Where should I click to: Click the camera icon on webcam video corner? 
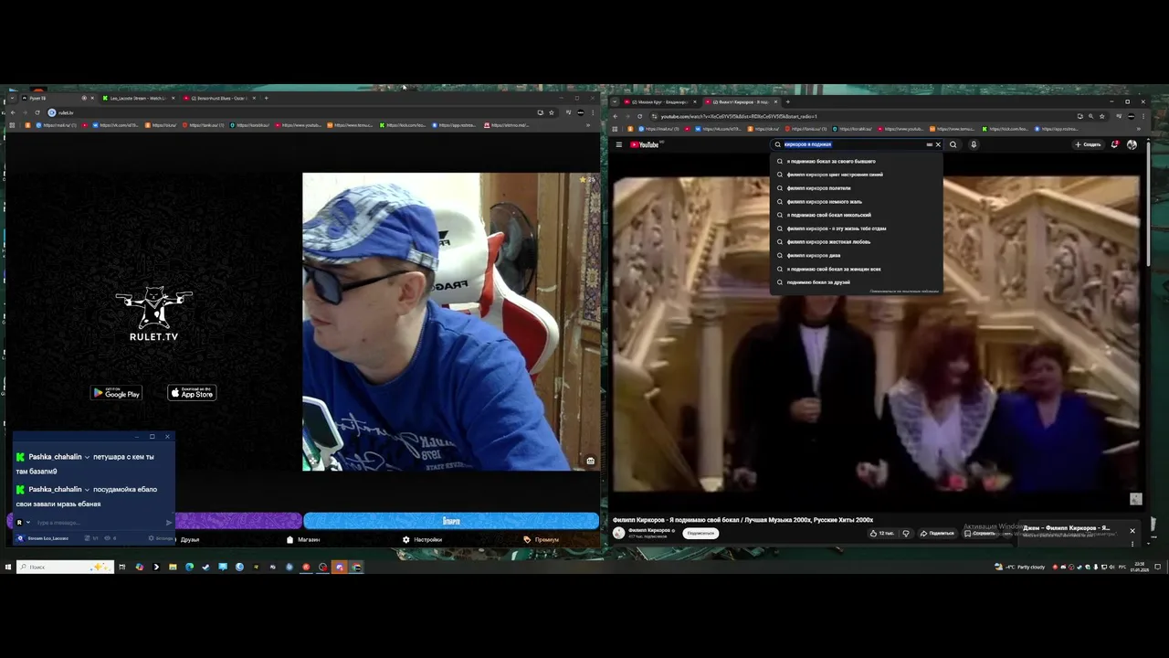(x=590, y=461)
